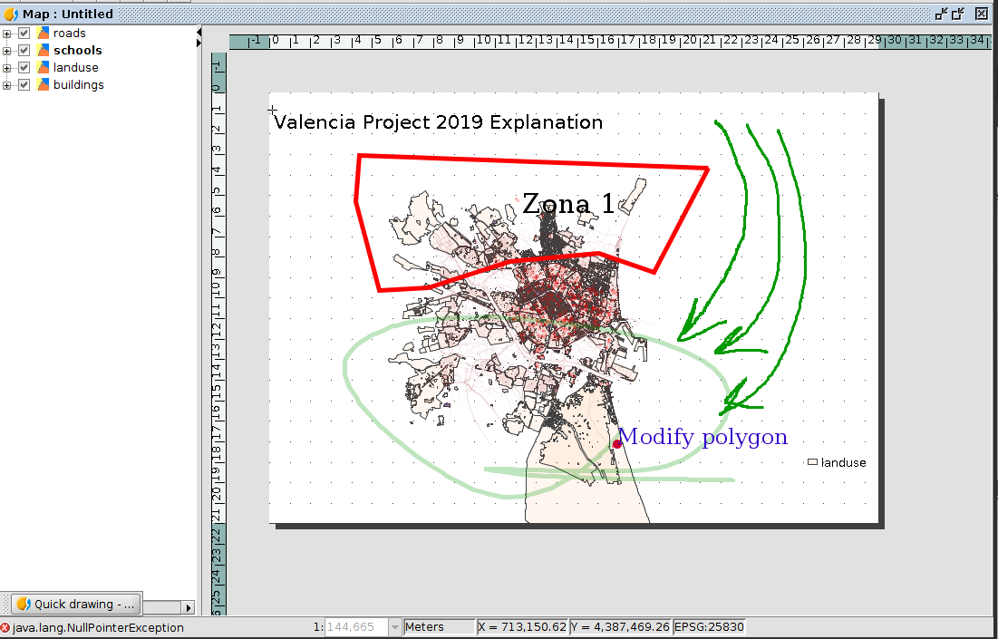Select the buildings layer name
Image resolution: width=998 pixels, height=639 pixels.
[x=78, y=85]
